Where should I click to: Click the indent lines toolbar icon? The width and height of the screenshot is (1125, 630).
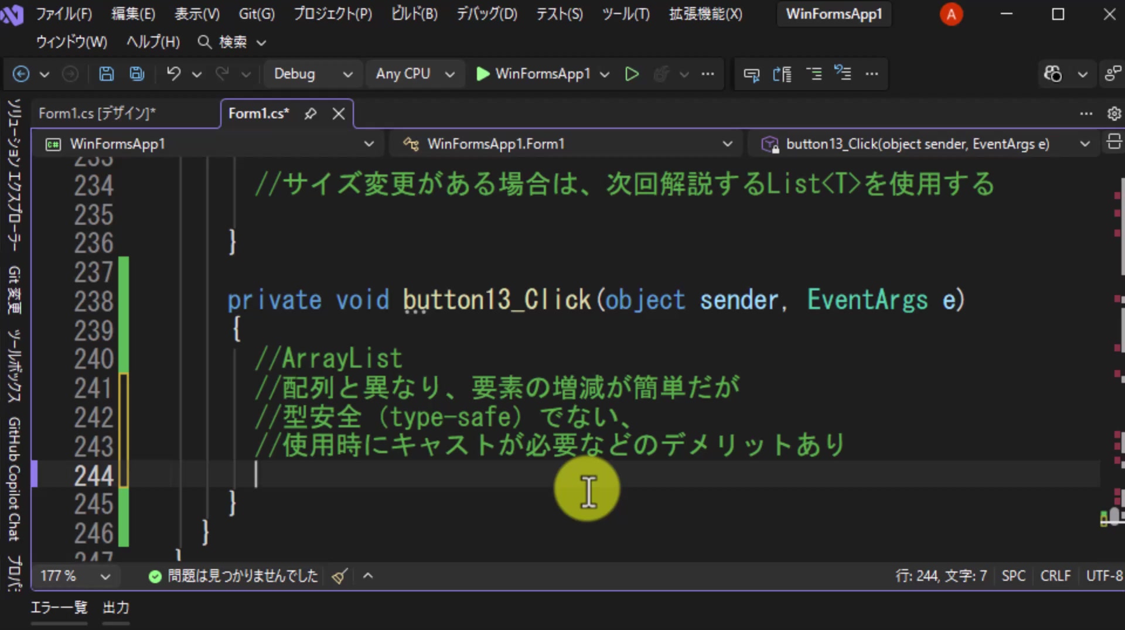(x=814, y=74)
